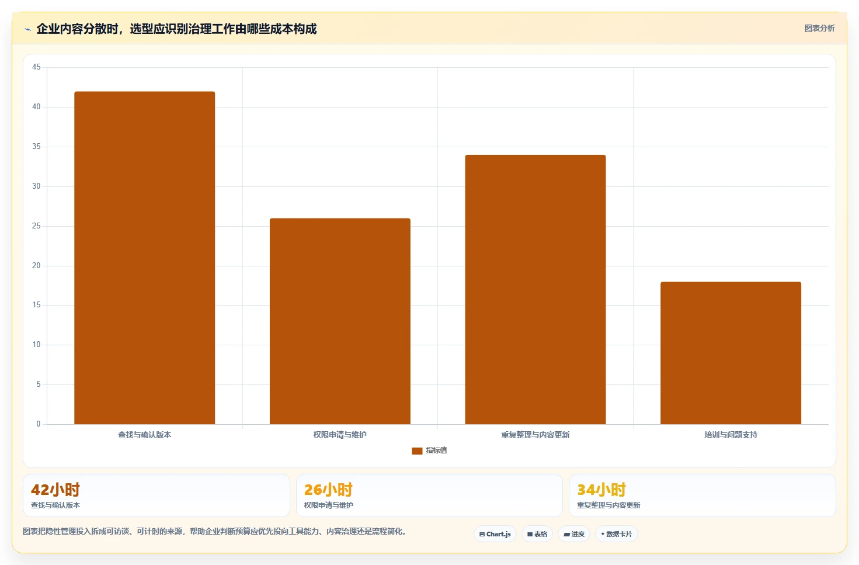Click x-axis label 培训与问题支持
The image size is (859, 565).
click(731, 435)
